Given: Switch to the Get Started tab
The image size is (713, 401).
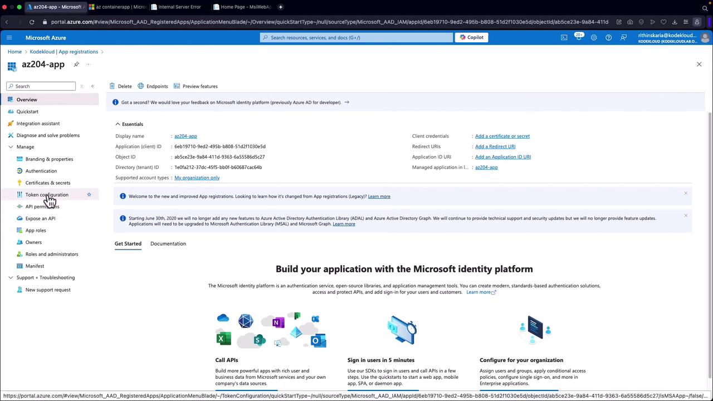Looking at the screenshot, I should point(128,243).
